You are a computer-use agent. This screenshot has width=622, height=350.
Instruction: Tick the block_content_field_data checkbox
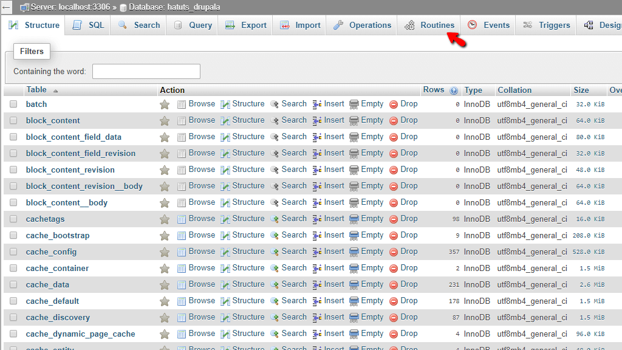click(x=13, y=137)
